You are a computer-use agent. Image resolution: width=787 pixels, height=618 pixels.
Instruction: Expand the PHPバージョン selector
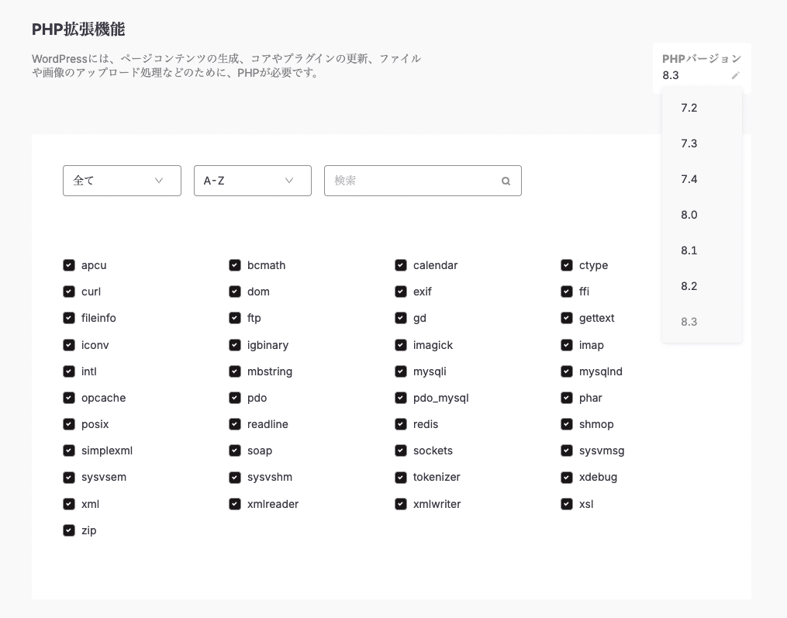pos(700,67)
